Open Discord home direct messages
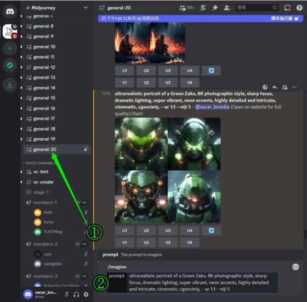 tap(10, 12)
